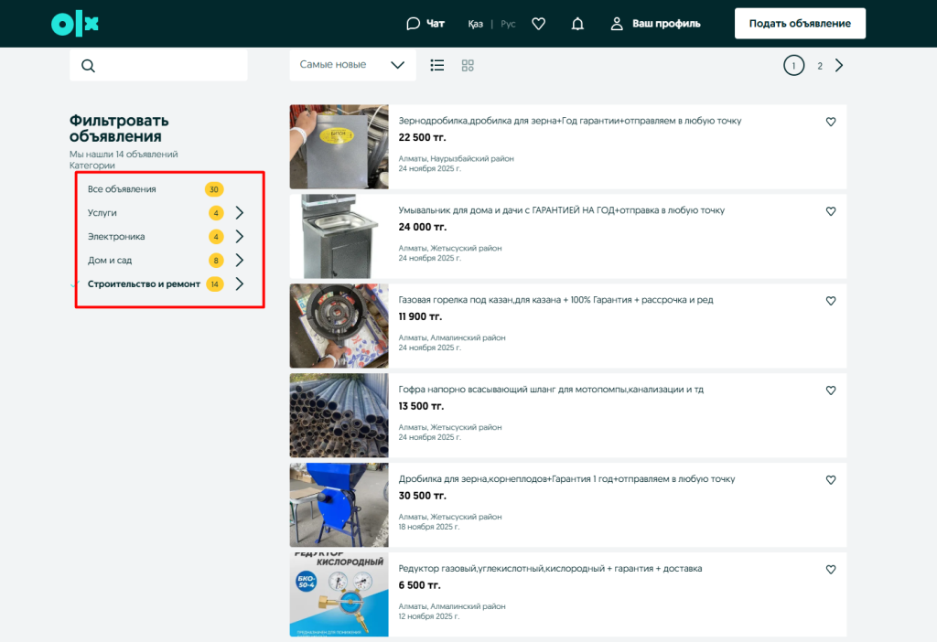
Task: Click Подать объявление button
Action: coord(800,24)
